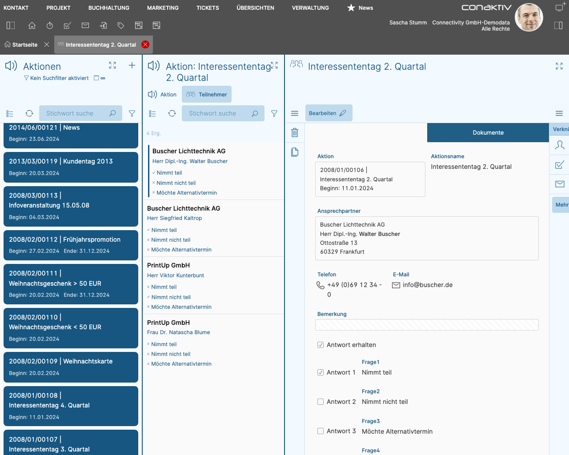Go to home via toolbar house icon
The image size is (569, 455).
32,25
